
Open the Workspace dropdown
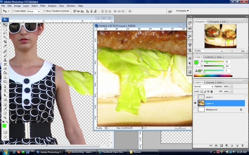click(x=182, y=11)
